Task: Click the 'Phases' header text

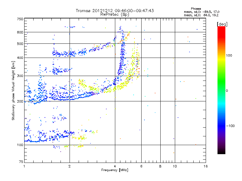Action: click(x=196, y=9)
